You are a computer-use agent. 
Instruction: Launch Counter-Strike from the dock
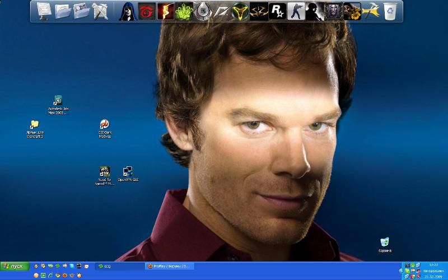point(296,11)
